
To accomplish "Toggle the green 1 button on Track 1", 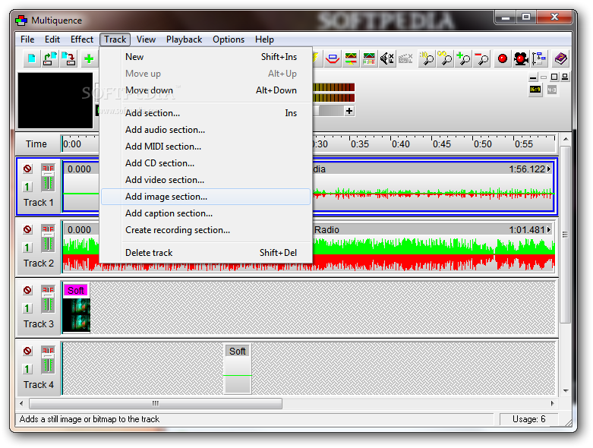I will pos(27,187).
